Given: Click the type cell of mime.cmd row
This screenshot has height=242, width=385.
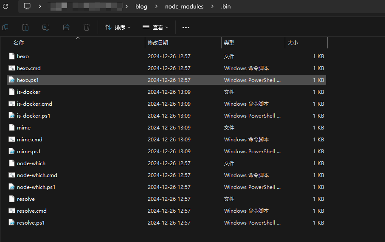Looking at the screenshot, I should 246,139.
